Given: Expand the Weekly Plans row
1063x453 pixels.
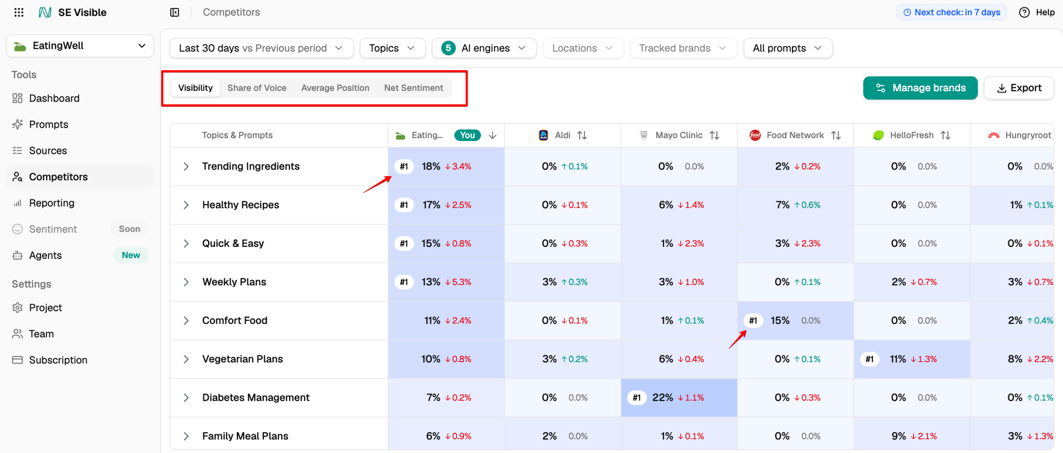Looking at the screenshot, I should (186, 282).
